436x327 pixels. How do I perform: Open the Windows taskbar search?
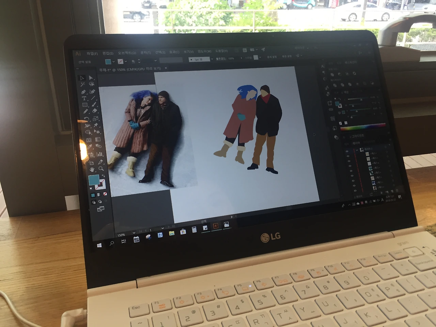pos(111,243)
